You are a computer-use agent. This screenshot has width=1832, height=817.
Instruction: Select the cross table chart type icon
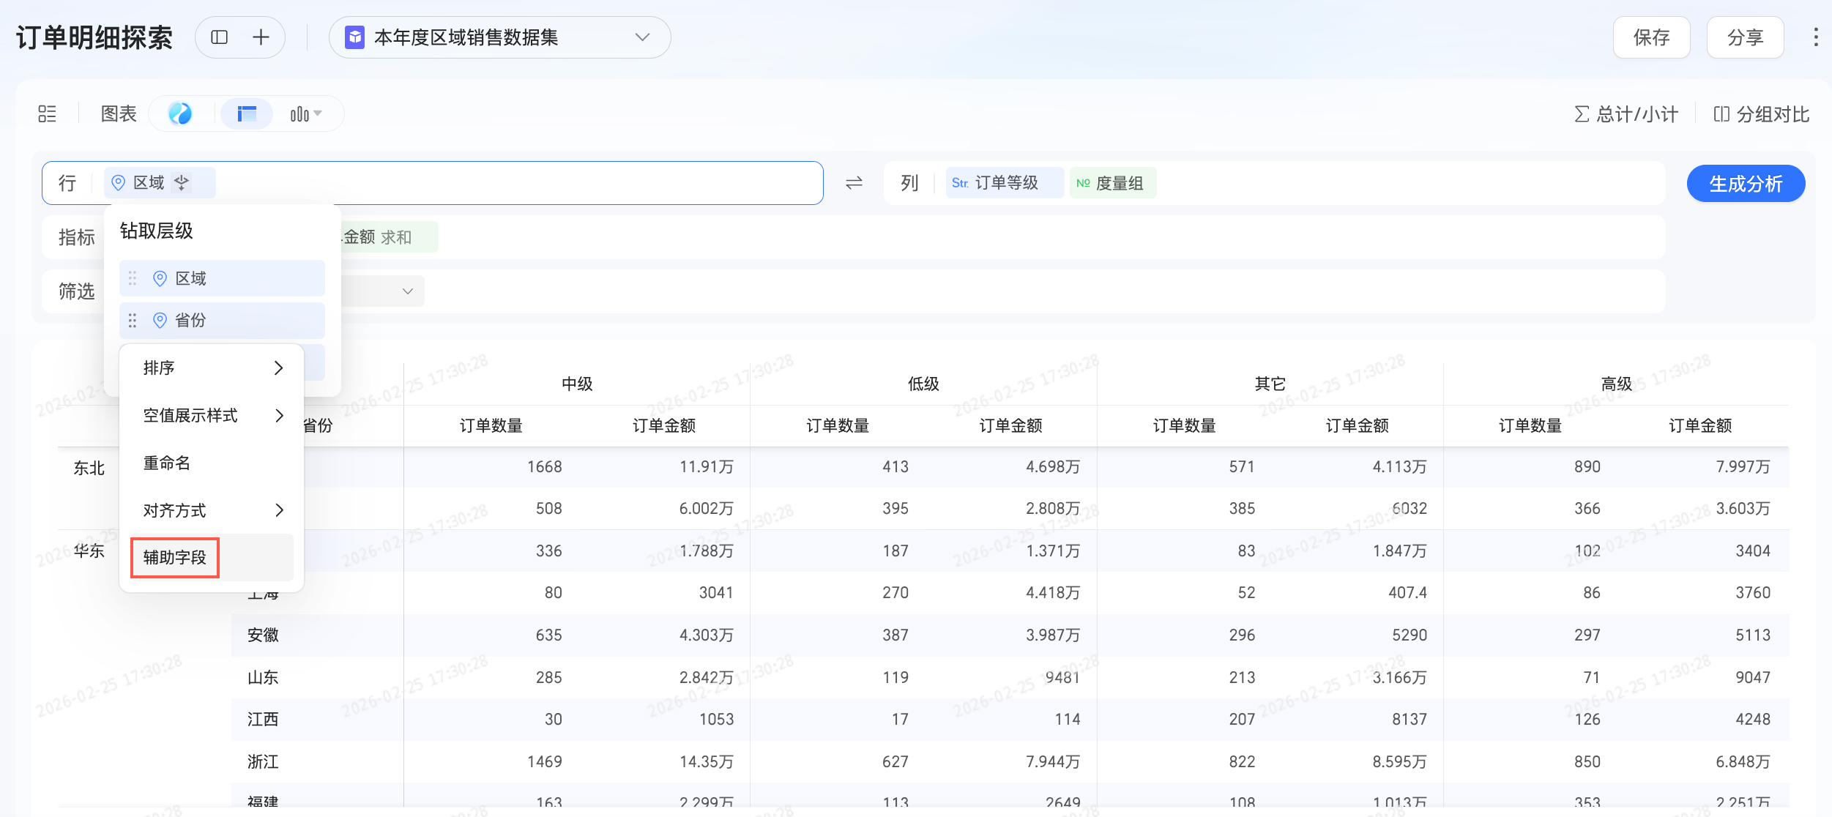tap(247, 113)
